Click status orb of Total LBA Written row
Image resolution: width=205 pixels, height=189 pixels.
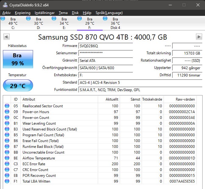pos(7,181)
